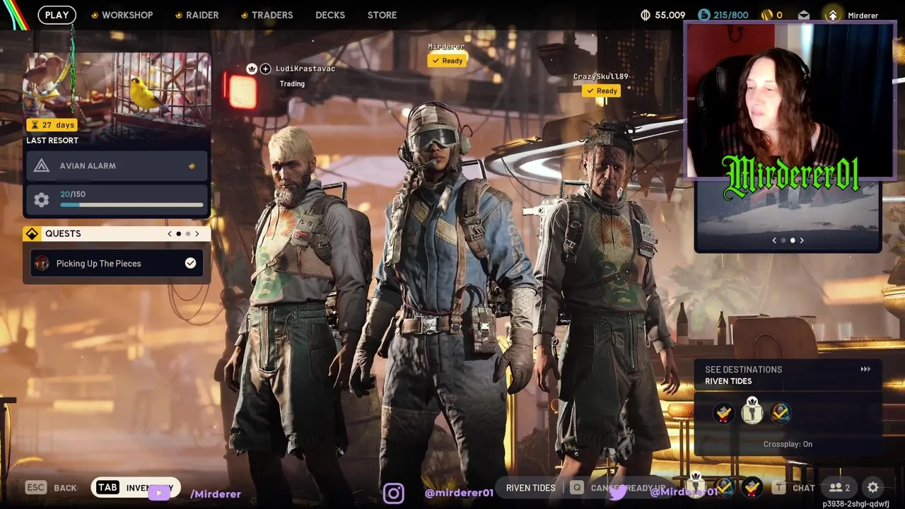Screen dimensions: 905x509
Task: Toggle CrazySkull89's Ready status badge
Action: pos(601,90)
